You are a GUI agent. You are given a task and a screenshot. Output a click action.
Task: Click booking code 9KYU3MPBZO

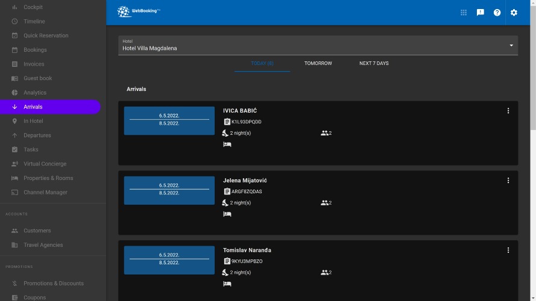coord(247,261)
